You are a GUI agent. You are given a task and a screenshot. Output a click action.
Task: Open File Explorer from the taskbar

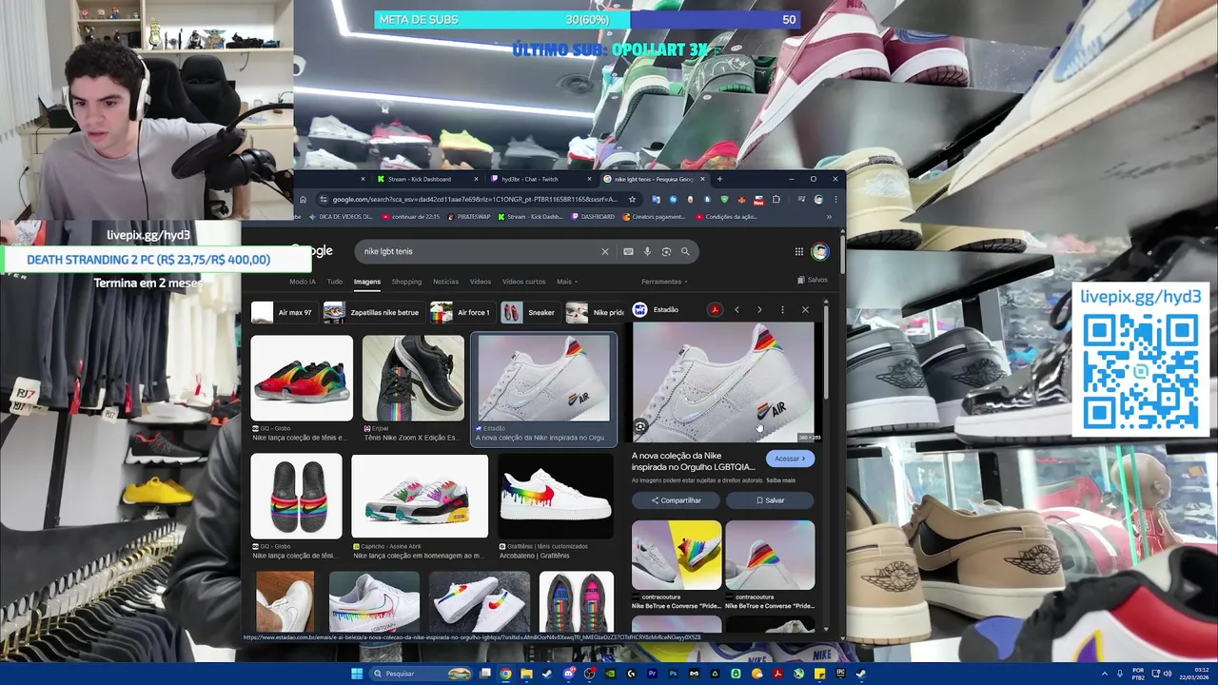coord(526,674)
